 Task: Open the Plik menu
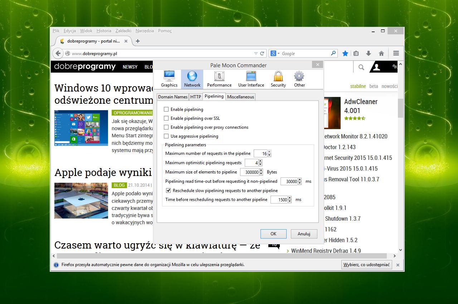point(56,31)
